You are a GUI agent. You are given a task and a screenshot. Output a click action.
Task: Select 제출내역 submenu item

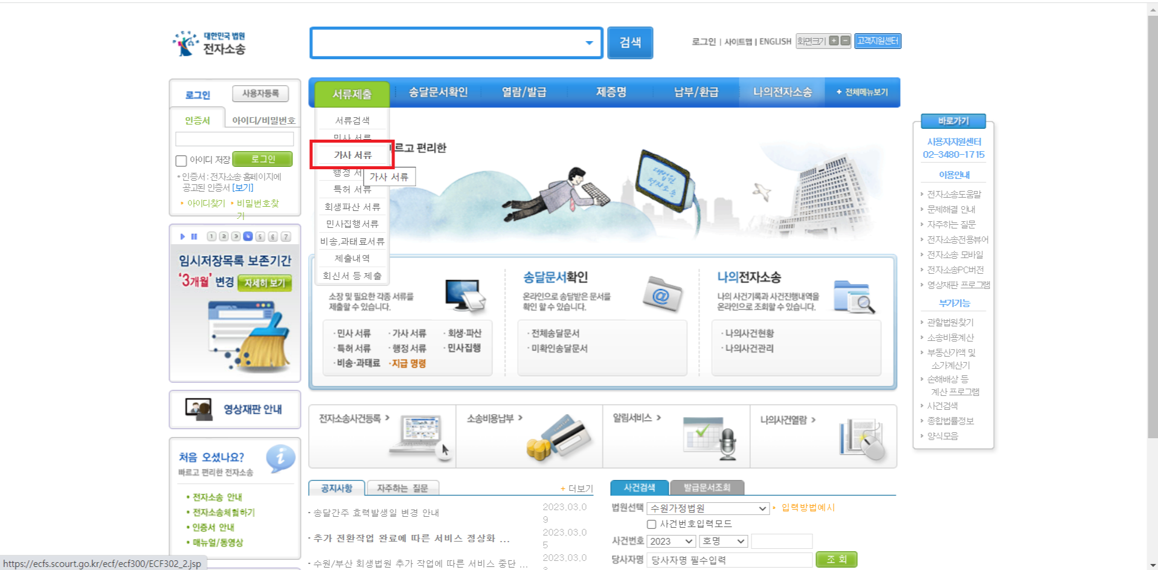point(353,259)
